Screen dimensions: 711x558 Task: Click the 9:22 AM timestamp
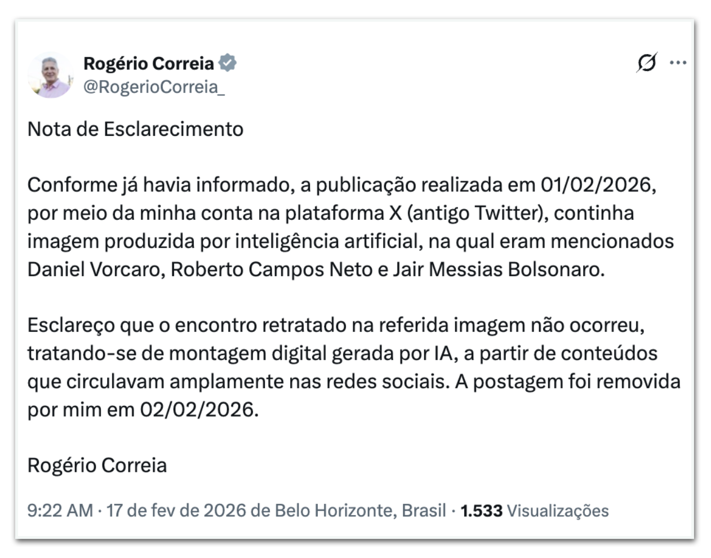60,511
